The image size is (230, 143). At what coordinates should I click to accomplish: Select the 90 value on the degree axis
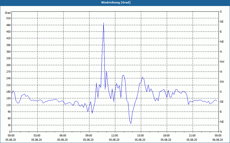pos(9,112)
